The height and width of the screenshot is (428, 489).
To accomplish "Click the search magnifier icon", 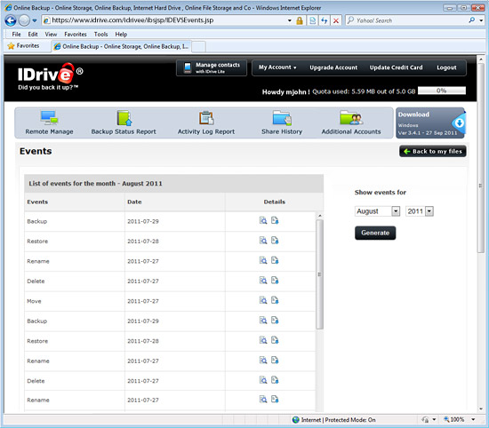I will 472,20.
